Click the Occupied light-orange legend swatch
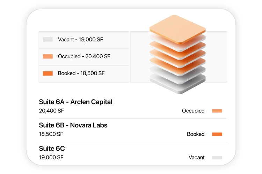This screenshot has height=174, width=262. point(48,56)
